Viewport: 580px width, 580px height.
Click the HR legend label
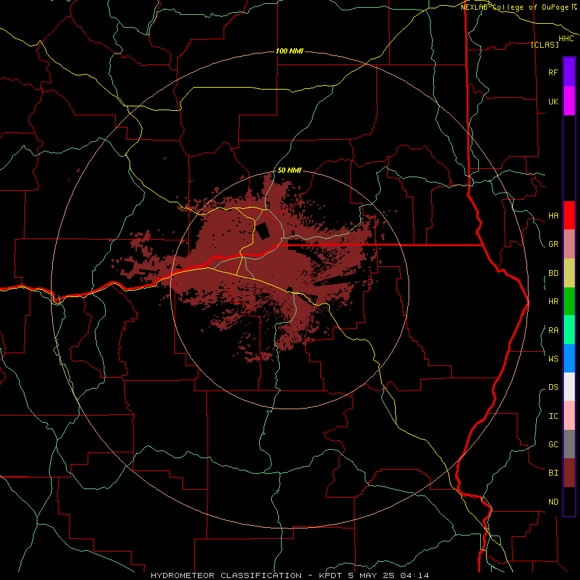click(553, 302)
